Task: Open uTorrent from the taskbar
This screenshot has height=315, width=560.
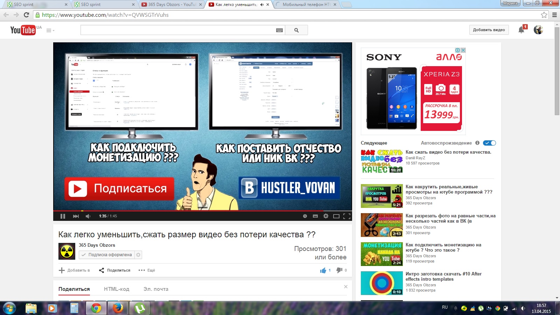Action: pos(140,308)
